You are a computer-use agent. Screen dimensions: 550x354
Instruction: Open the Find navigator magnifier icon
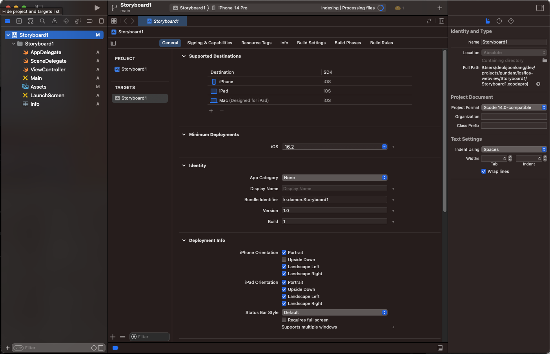click(x=42, y=21)
